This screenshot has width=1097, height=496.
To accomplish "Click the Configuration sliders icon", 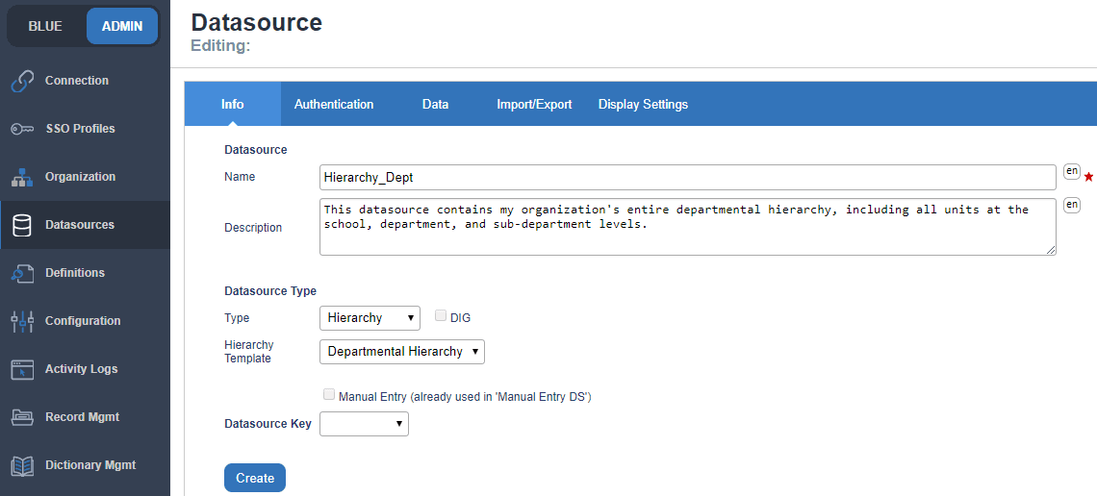I will pos(22,321).
